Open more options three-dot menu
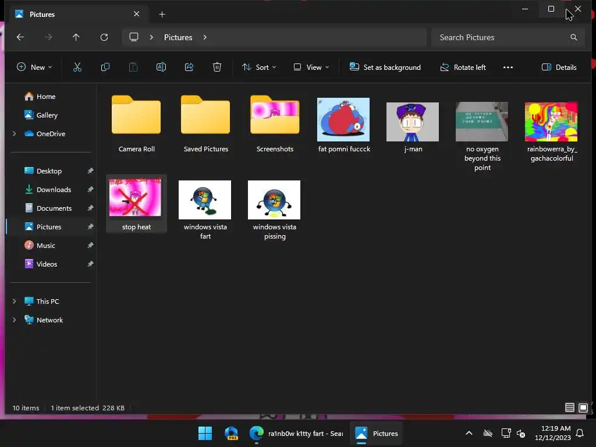 pos(508,68)
